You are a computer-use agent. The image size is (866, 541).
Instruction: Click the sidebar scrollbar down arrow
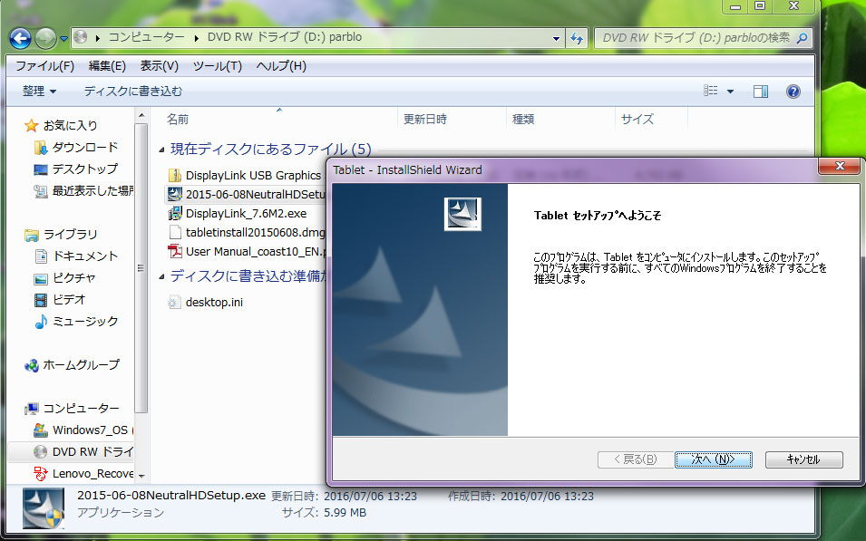tap(141, 476)
